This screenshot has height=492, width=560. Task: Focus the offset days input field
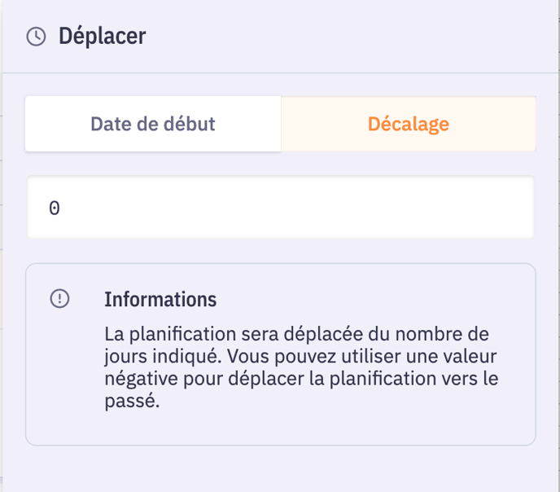(281, 208)
